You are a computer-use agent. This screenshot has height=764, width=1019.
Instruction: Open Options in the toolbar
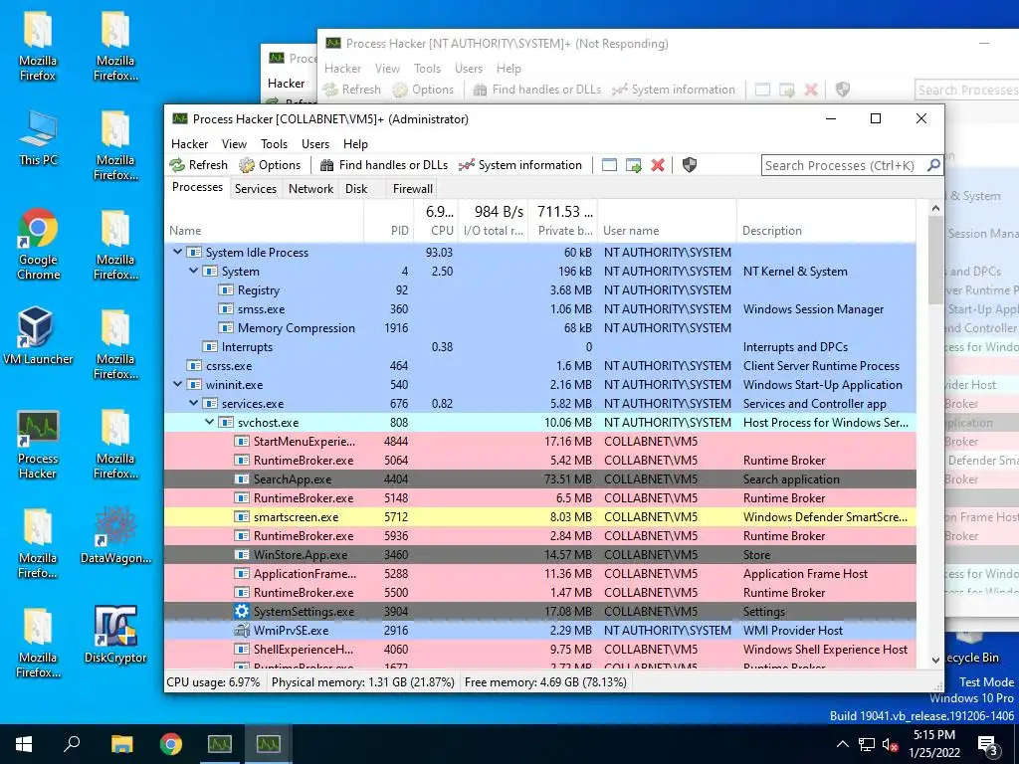pyautogui.click(x=270, y=165)
